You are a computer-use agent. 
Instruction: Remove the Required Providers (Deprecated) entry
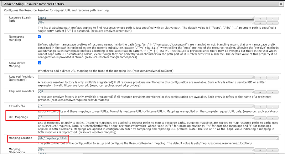[x=272, y=78]
